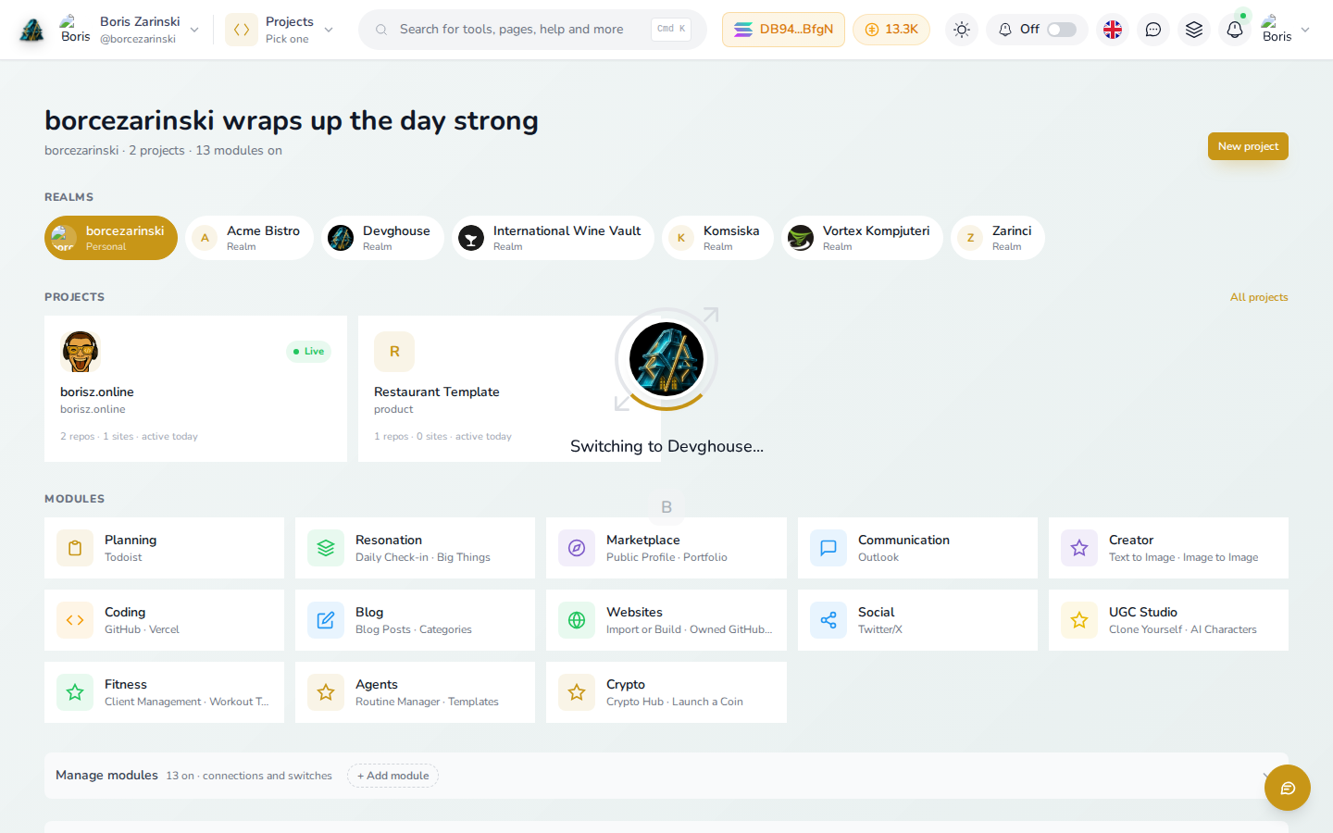This screenshot has height=833, width=1333.
Task: Click the 13.3K coin balance
Action: [x=891, y=30]
